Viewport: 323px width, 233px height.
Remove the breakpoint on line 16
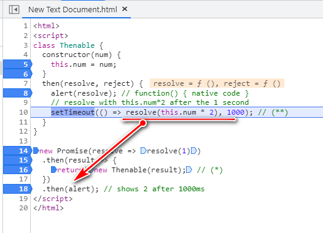click(18, 170)
